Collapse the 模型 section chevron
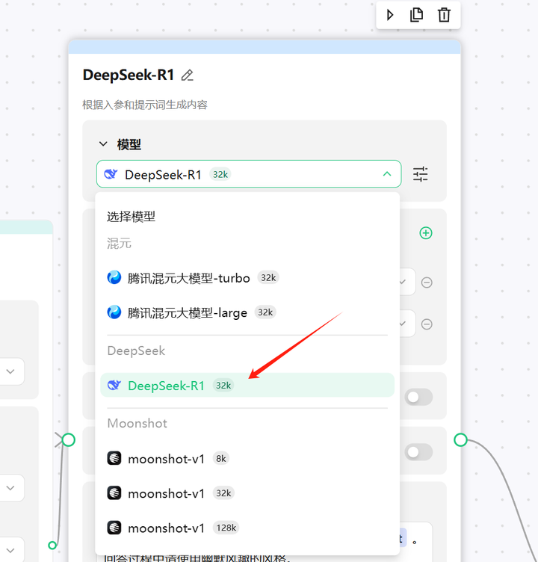Screen dimensions: 538x562 pos(103,144)
